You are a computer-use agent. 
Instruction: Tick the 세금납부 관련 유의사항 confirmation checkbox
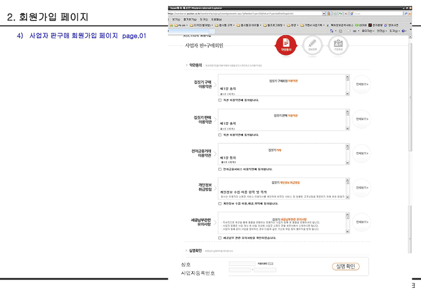(x=220, y=238)
